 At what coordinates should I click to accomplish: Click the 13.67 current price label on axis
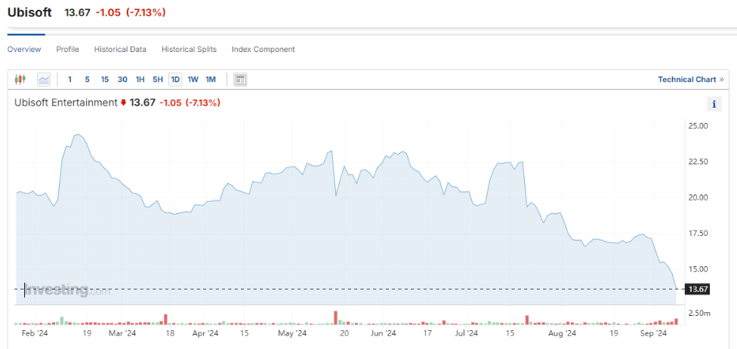point(698,289)
